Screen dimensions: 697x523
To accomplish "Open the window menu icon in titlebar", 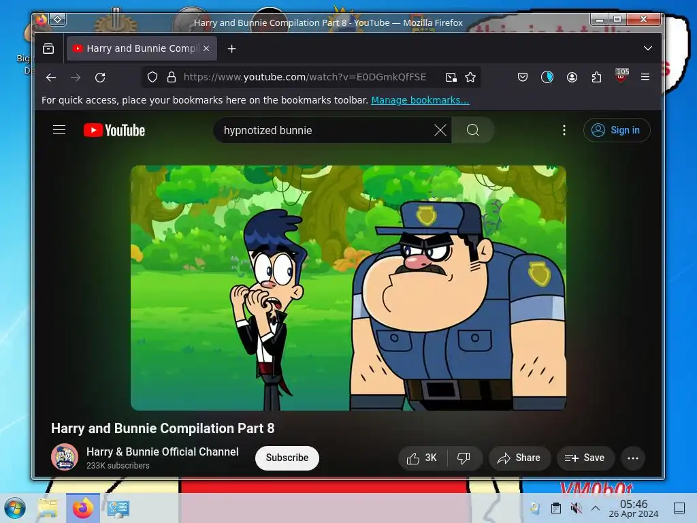I will [x=58, y=19].
